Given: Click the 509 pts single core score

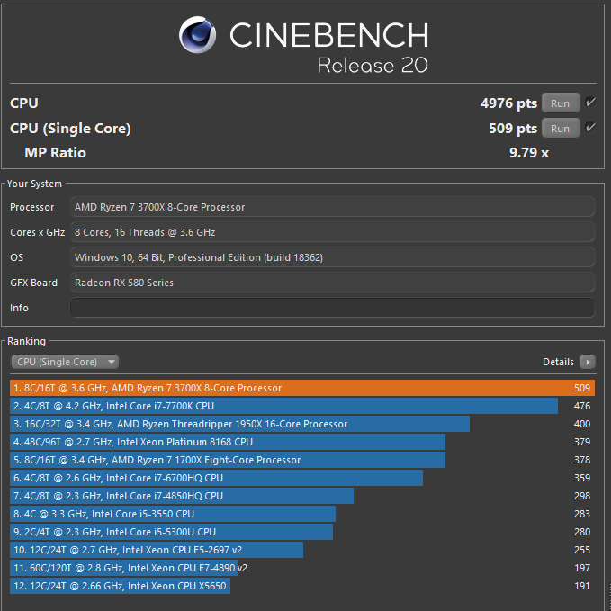Looking at the screenshot, I should coord(513,128).
